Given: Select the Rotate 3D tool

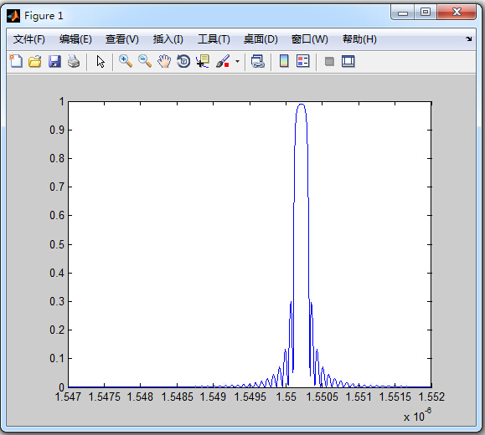Looking at the screenshot, I should coord(183,61).
